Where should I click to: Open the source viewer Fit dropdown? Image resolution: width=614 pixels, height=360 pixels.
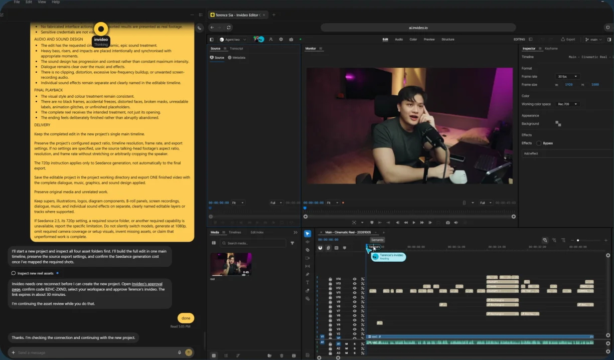(238, 203)
